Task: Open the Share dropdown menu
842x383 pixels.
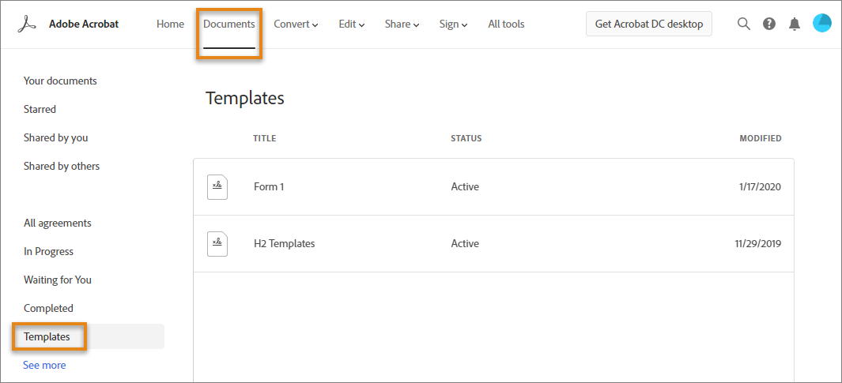Action: tap(402, 24)
